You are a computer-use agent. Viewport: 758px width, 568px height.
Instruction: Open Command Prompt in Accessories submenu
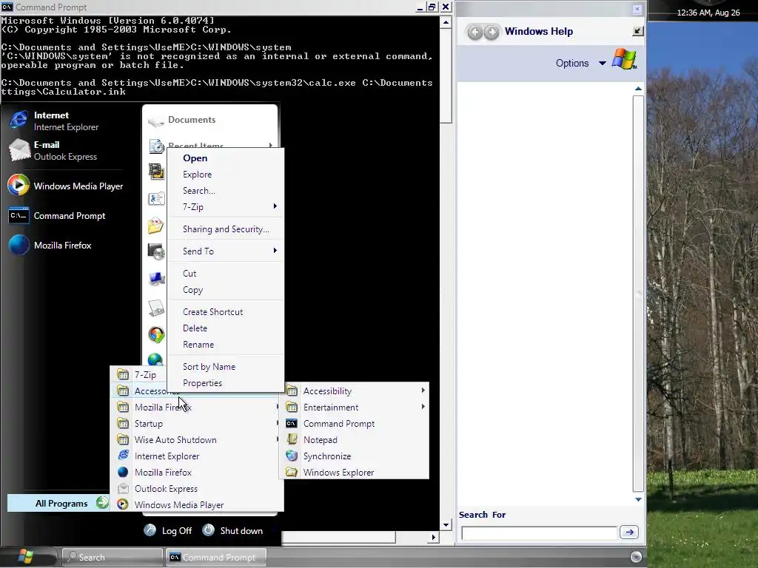pos(355,424)
